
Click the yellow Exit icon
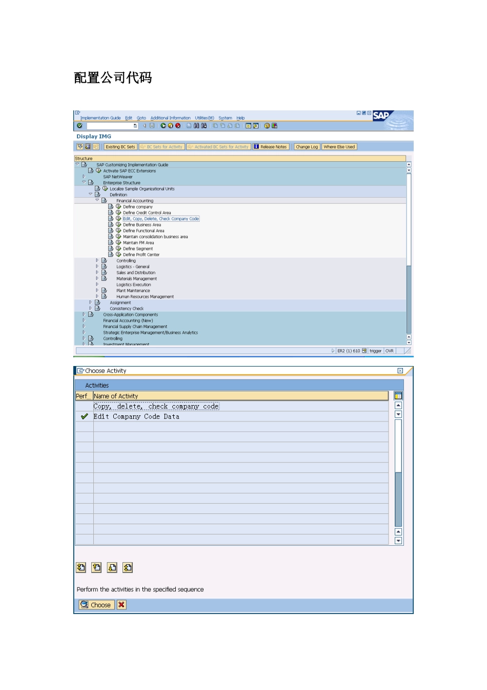pos(171,125)
